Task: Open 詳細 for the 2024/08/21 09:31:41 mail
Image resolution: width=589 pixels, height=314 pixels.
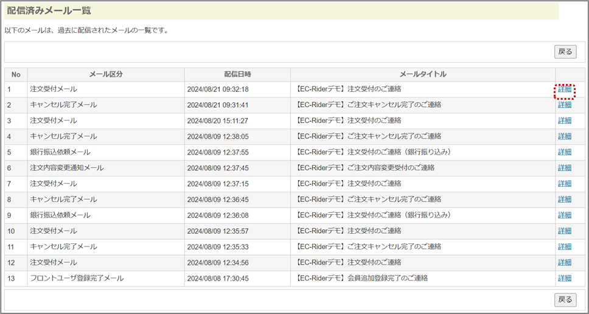Action: [565, 105]
